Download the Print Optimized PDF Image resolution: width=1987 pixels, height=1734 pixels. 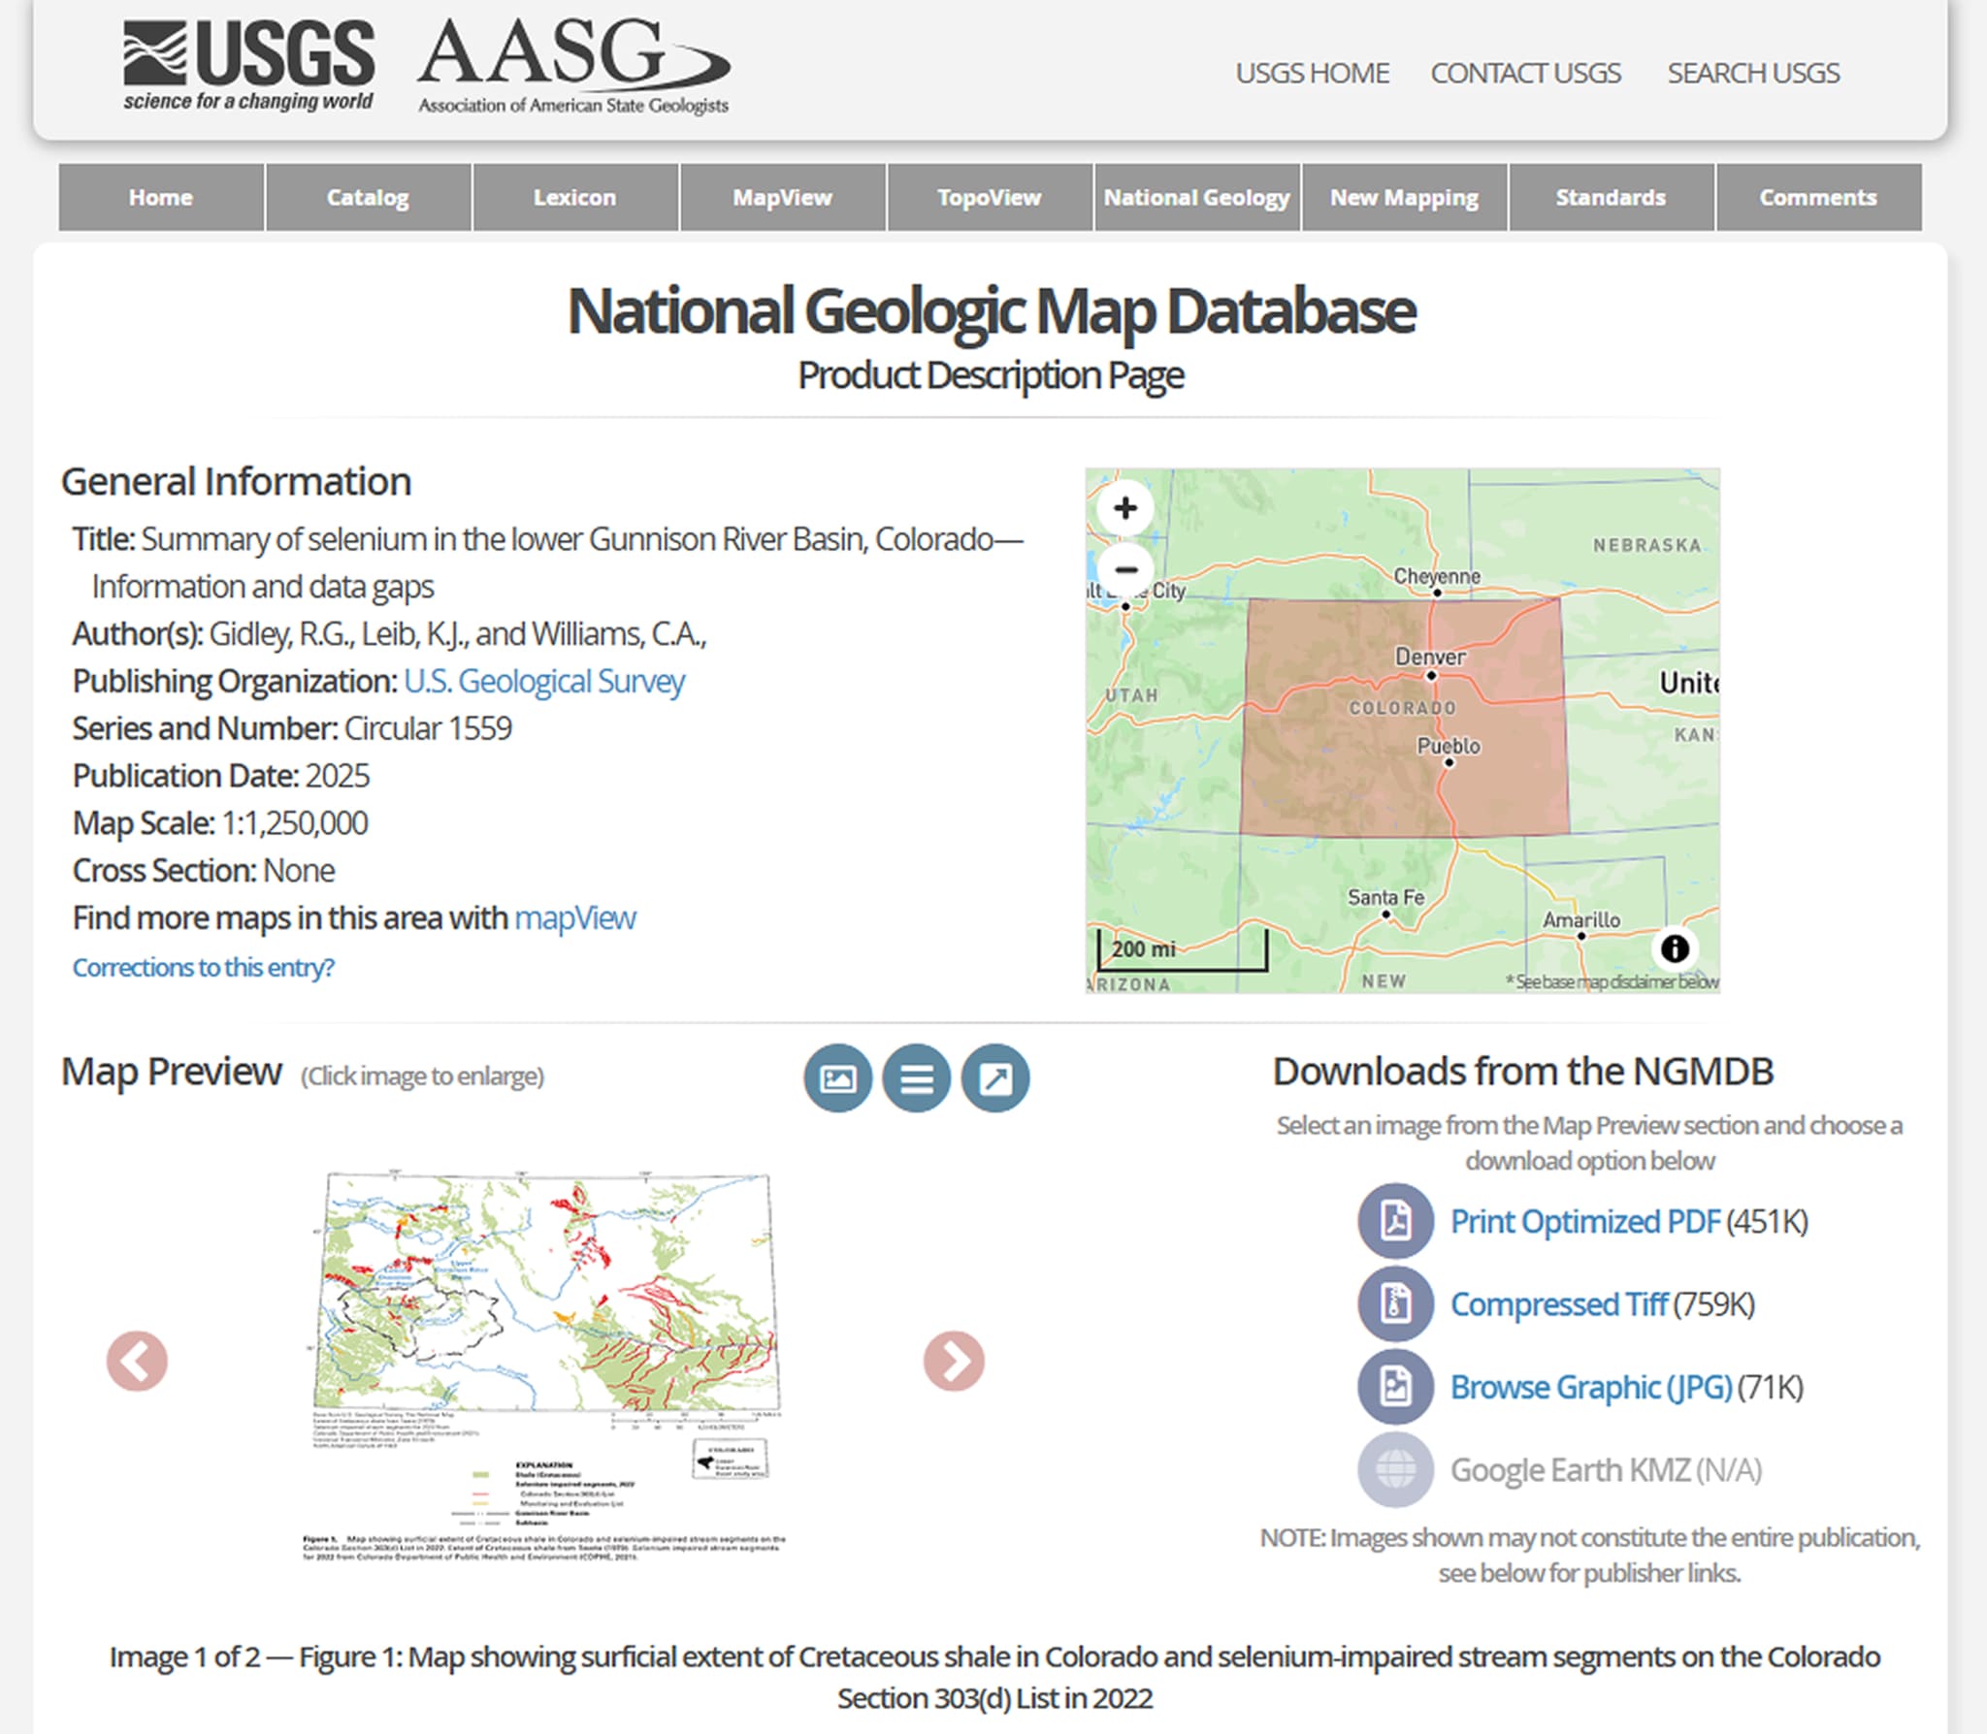1584,1221
